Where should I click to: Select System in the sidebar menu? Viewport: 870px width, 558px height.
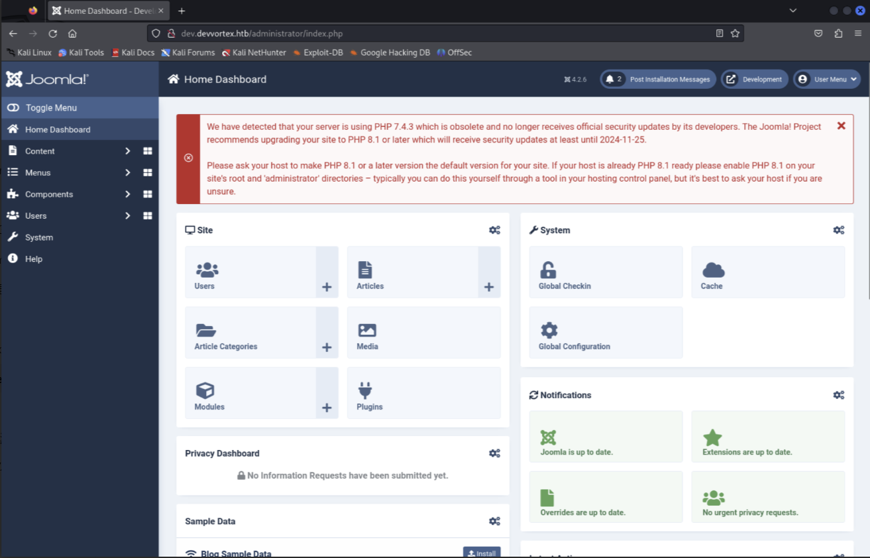click(x=39, y=237)
